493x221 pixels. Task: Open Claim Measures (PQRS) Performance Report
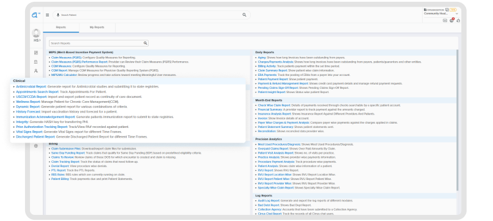[x=80, y=62]
